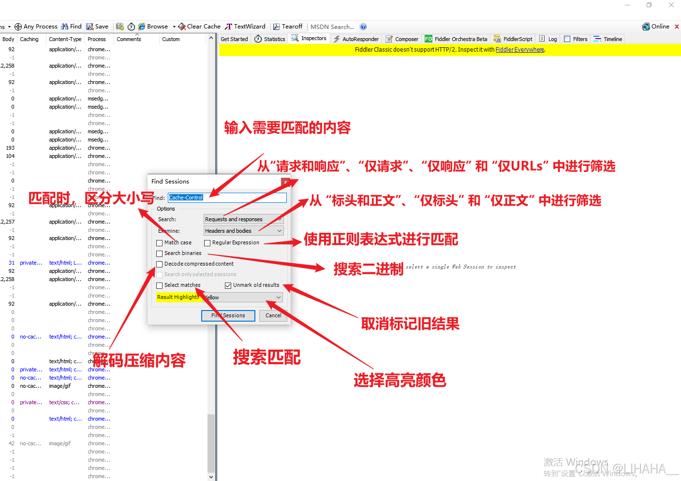Select the session row with body 104
The height and width of the screenshot is (481, 681).
[x=104, y=156]
